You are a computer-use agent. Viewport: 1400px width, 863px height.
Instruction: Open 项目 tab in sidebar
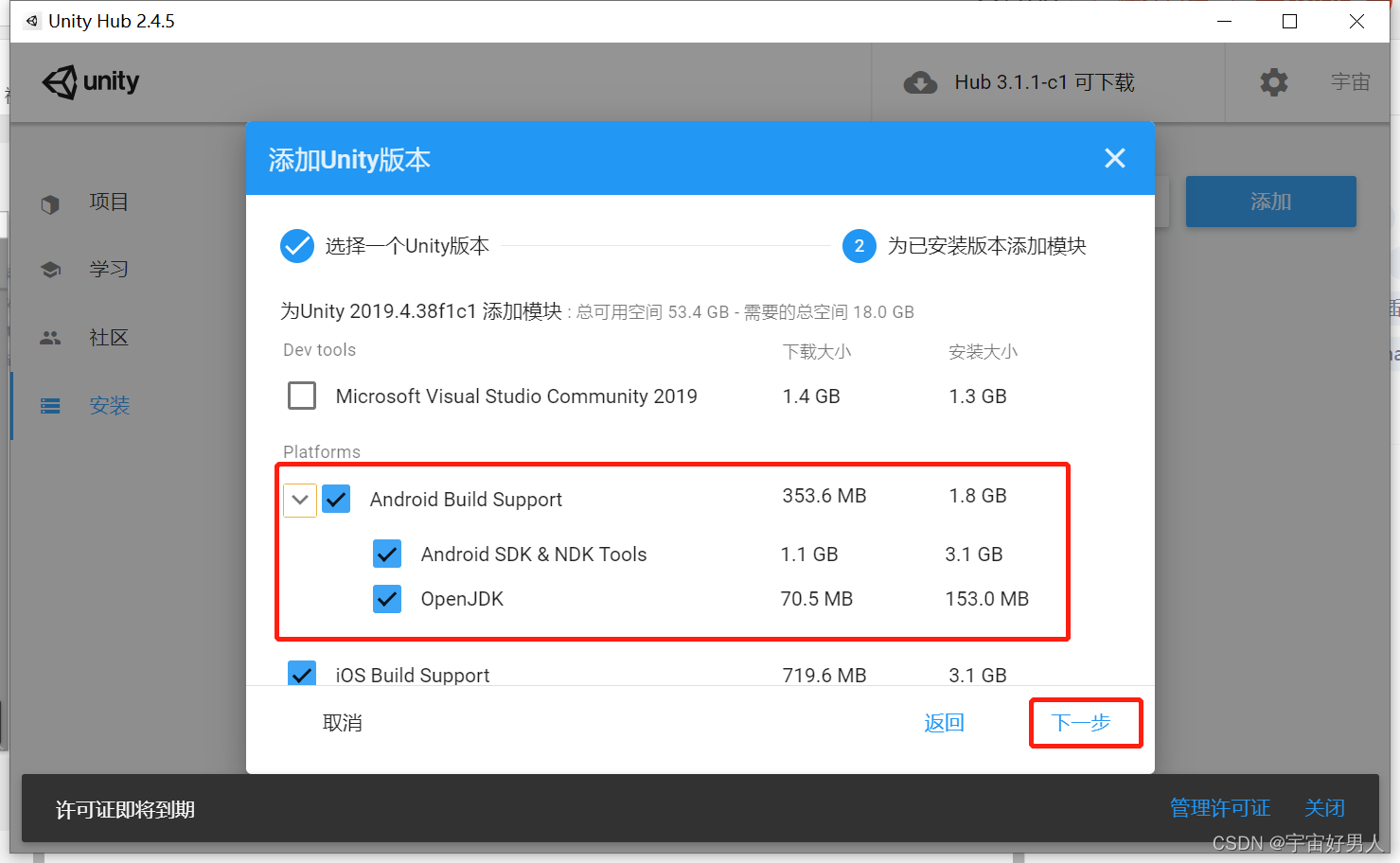click(109, 202)
